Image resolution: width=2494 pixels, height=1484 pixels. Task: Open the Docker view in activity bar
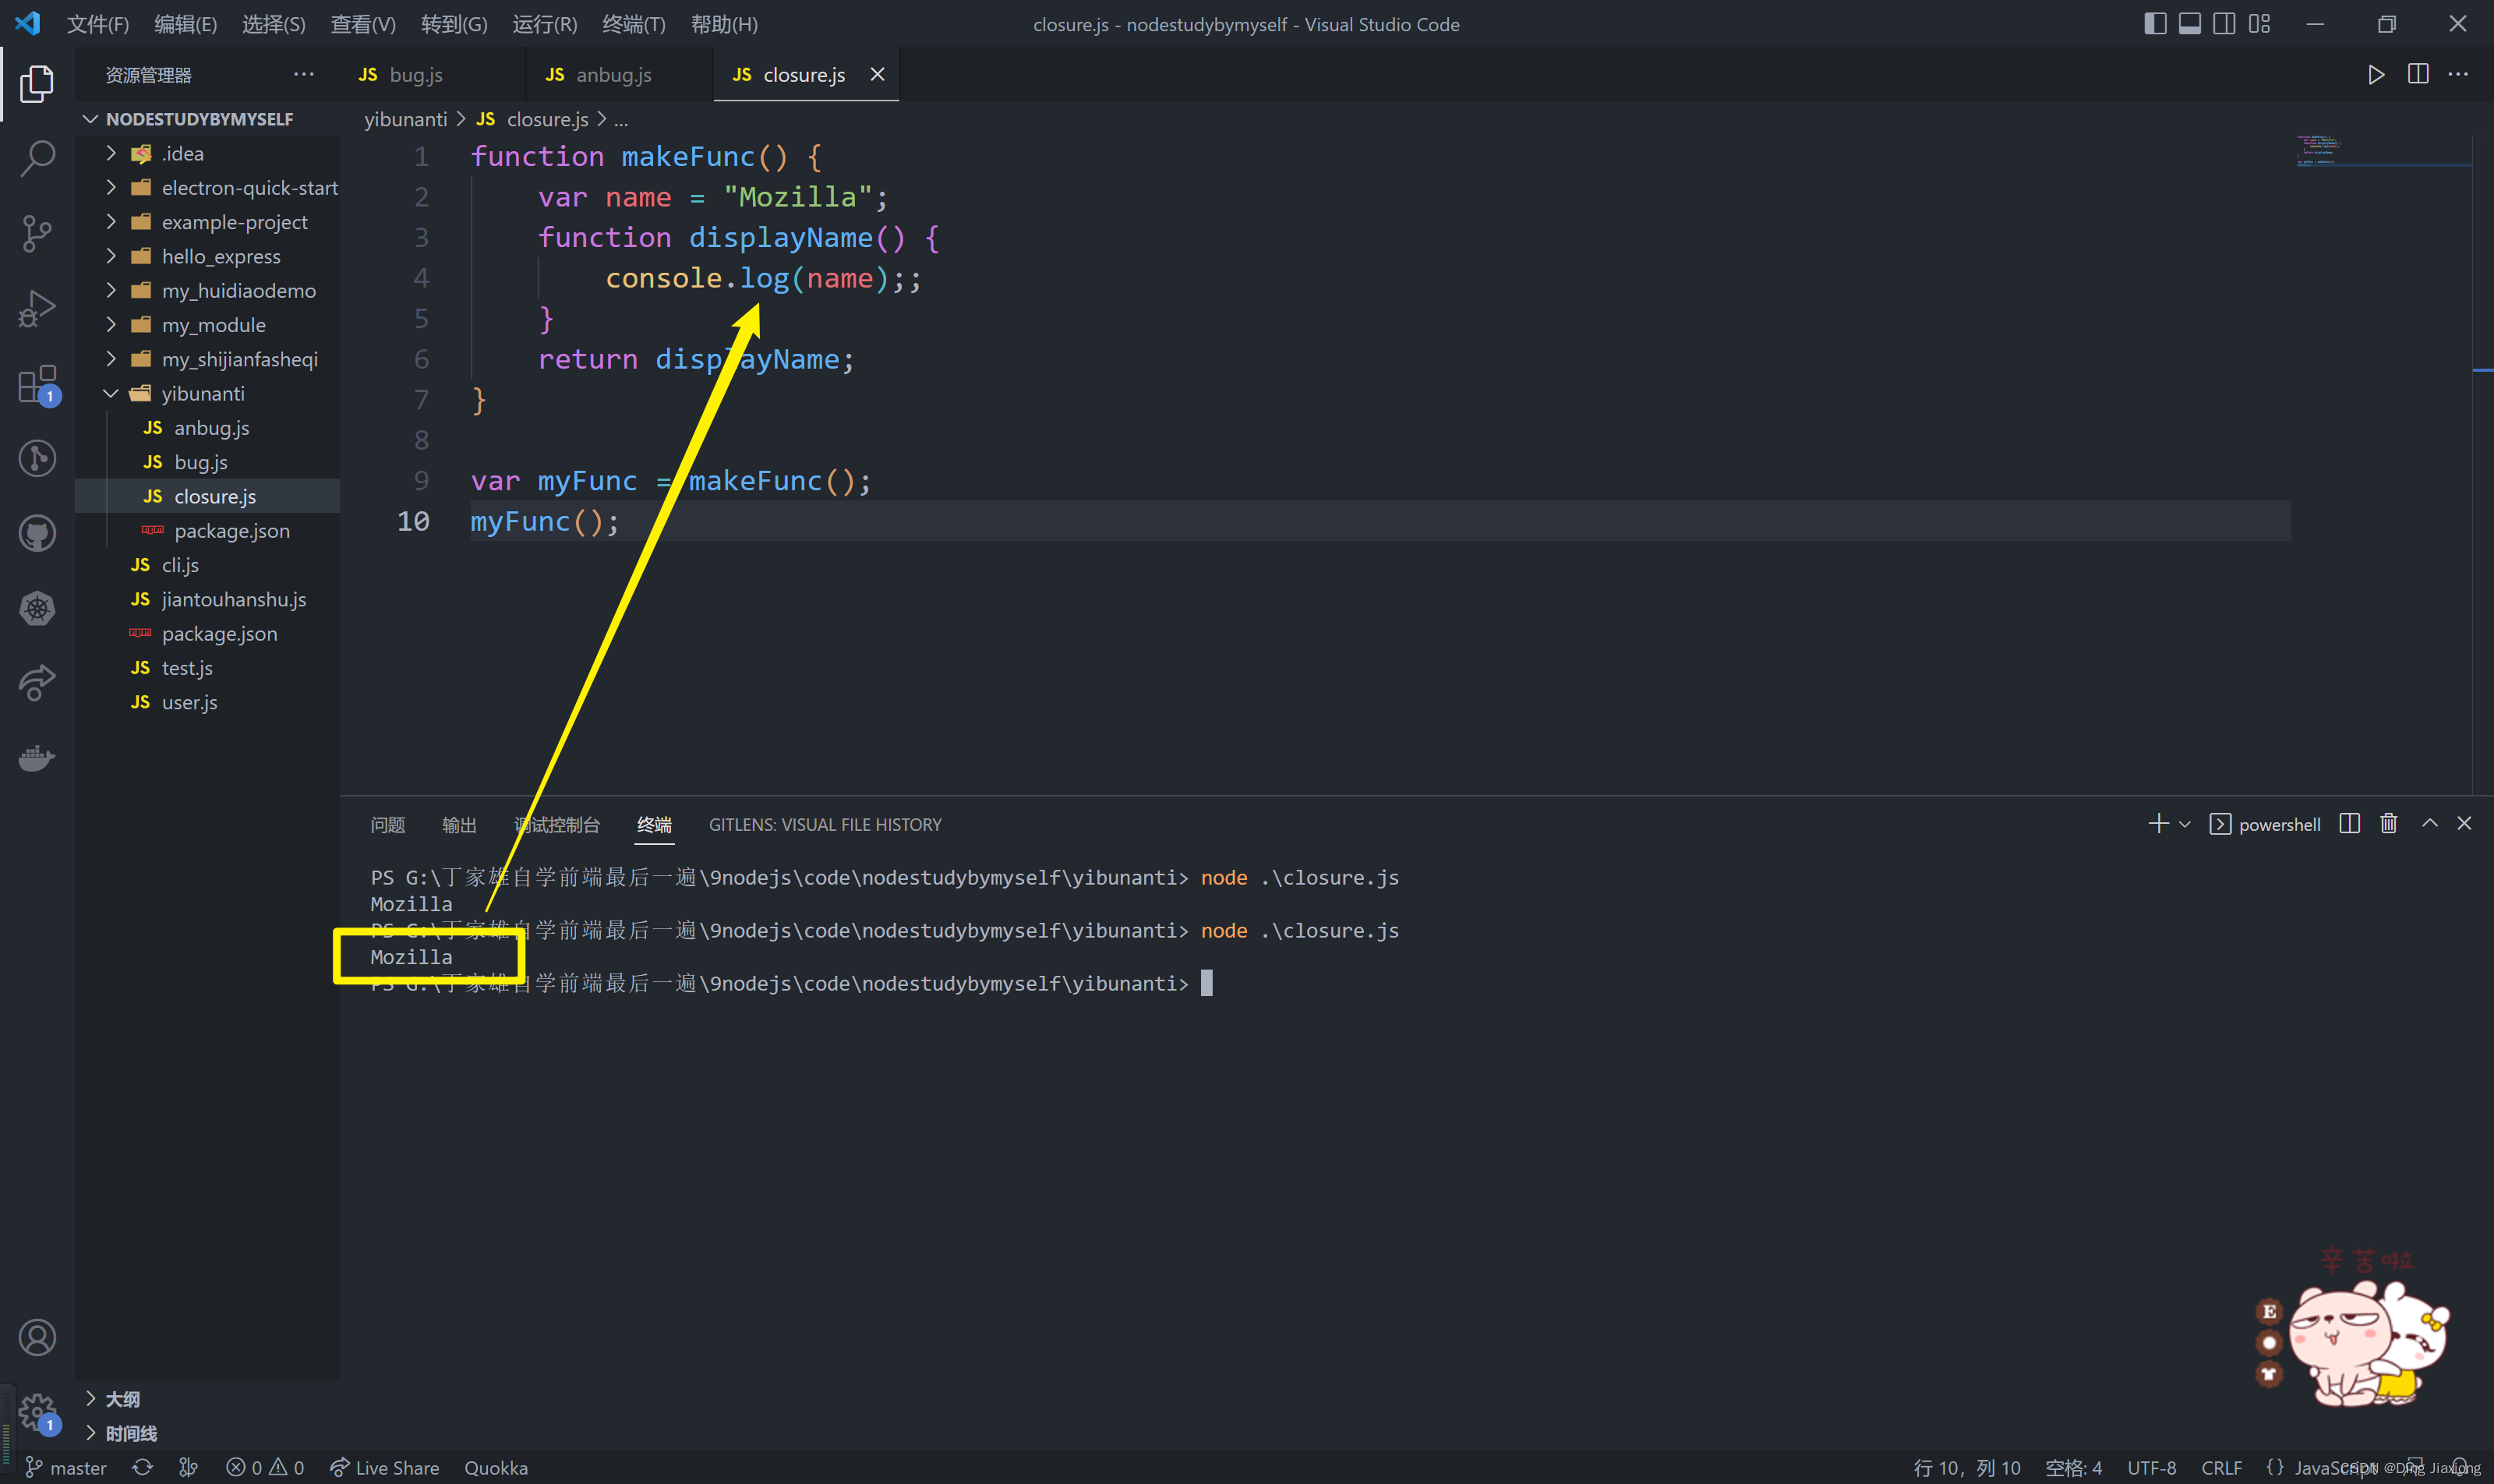click(x=37, y=758)
